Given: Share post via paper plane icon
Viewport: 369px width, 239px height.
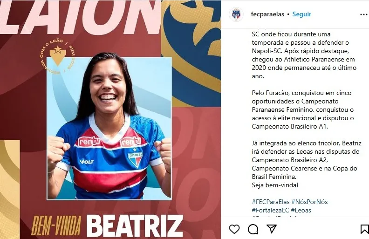Looking at the screenshot, I should click(x=271, y=229).
